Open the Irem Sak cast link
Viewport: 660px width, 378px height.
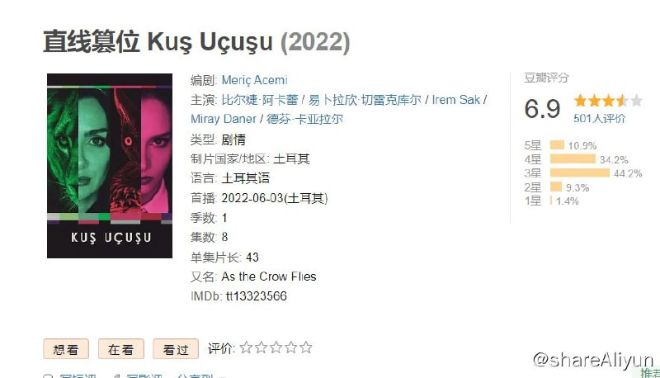tap(456, 100)
